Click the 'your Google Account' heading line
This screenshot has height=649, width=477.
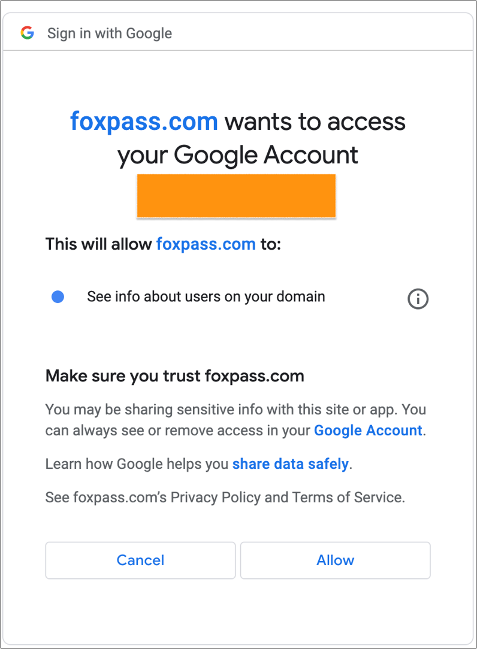point(238,156)
